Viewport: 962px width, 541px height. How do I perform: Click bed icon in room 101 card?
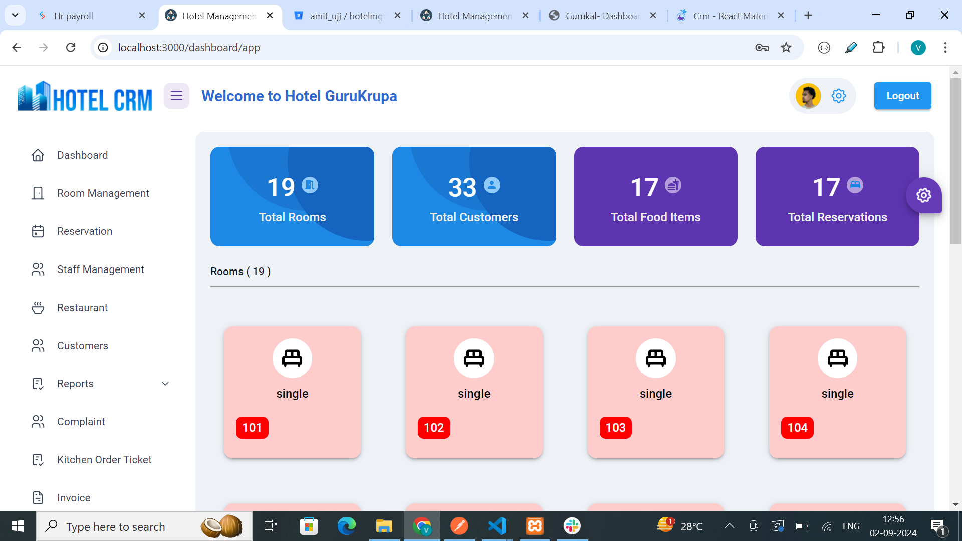(292, 358)
